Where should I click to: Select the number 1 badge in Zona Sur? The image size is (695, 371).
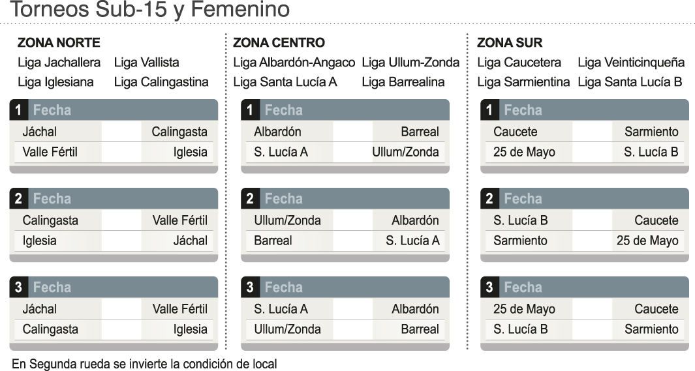point(489,110)
